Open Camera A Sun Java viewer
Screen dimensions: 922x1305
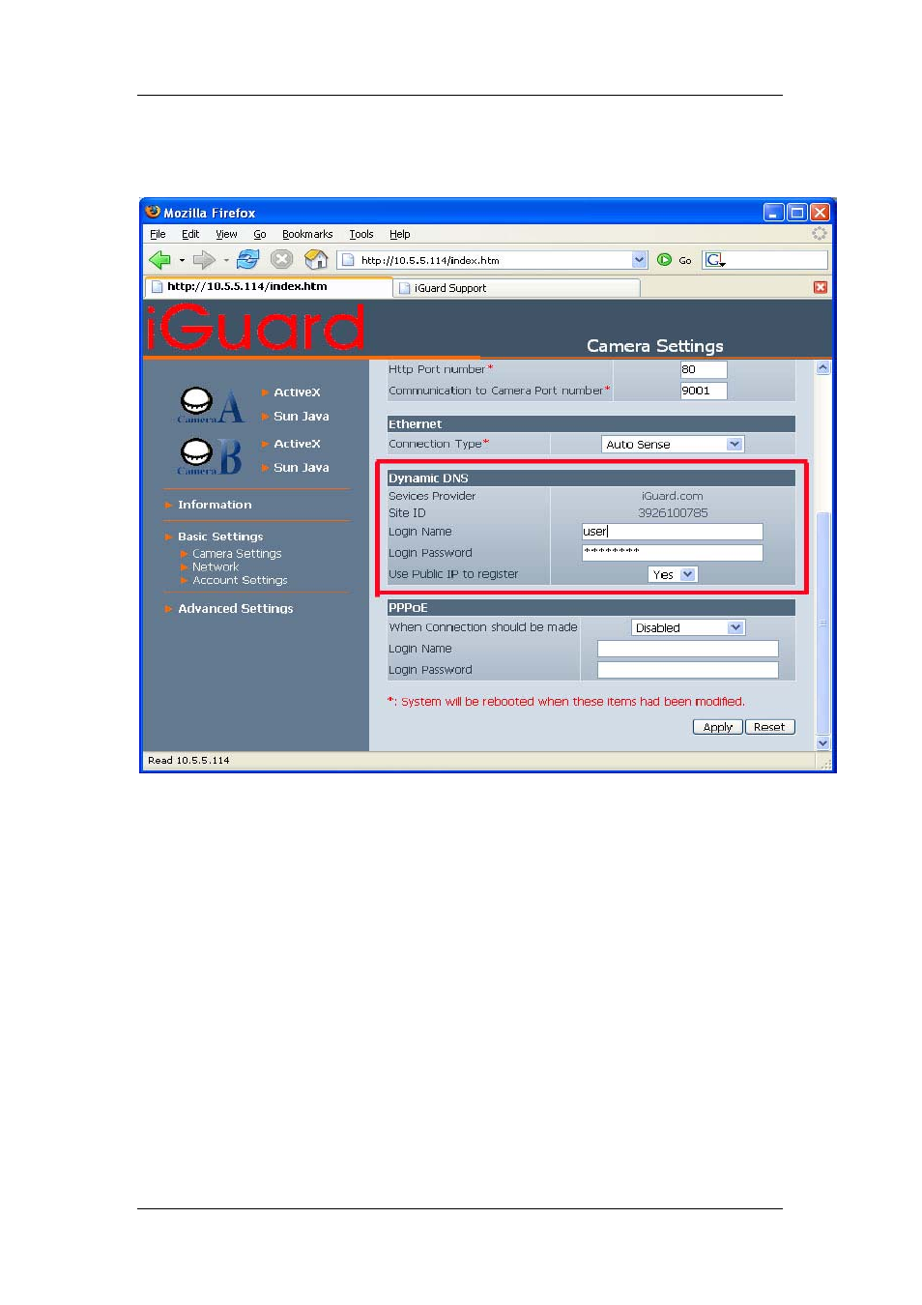click(x=302, y=417)
